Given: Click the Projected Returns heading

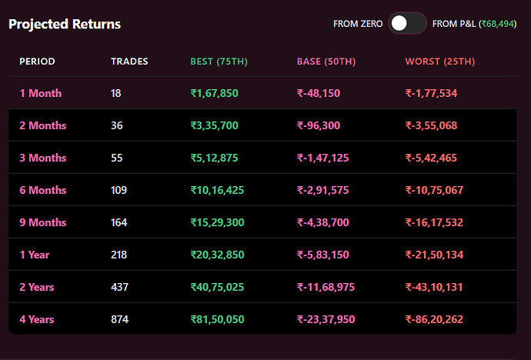Looking at the screenshot, I should (x=65, y=24).
